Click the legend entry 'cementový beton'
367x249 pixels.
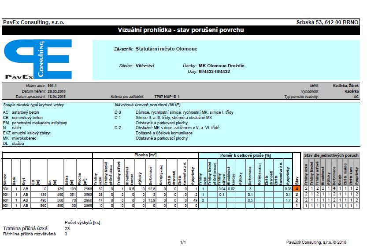coord(27,118)
